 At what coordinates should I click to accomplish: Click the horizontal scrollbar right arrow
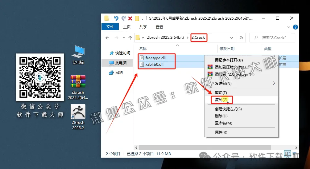tap(296, 147)
